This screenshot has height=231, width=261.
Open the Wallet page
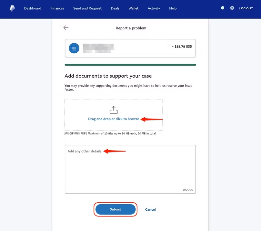[x=134, y=8]
